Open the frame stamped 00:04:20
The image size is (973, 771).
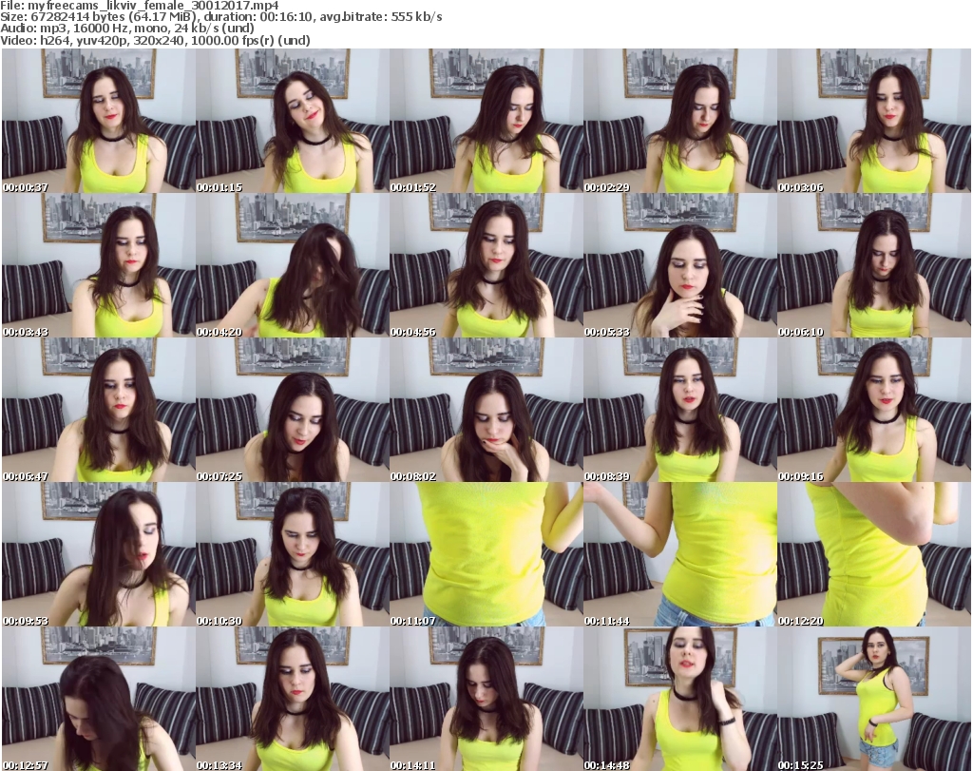click(293, 265)
